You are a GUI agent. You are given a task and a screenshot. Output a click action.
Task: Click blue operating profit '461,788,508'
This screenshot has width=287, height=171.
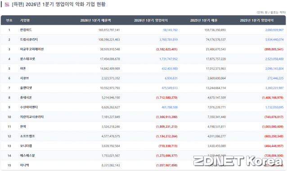[170, 107]
